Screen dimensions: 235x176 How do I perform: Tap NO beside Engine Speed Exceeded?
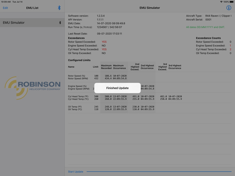coord(103,46)
